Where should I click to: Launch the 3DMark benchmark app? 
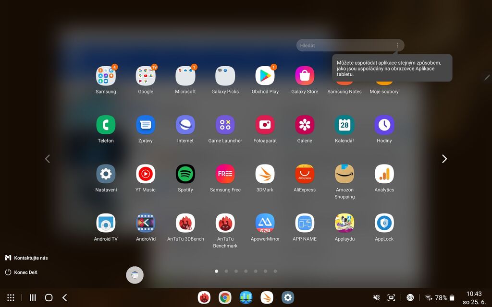tap(265, 174)
